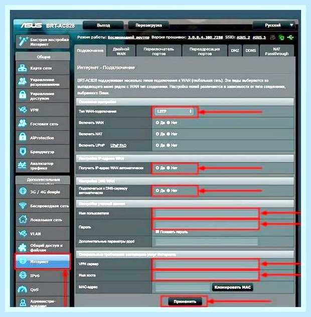Image resolution: width=311 pixels, height=317 pixels.
Task: Select Нет for Включить NAT
Action: tap(168, 134)
